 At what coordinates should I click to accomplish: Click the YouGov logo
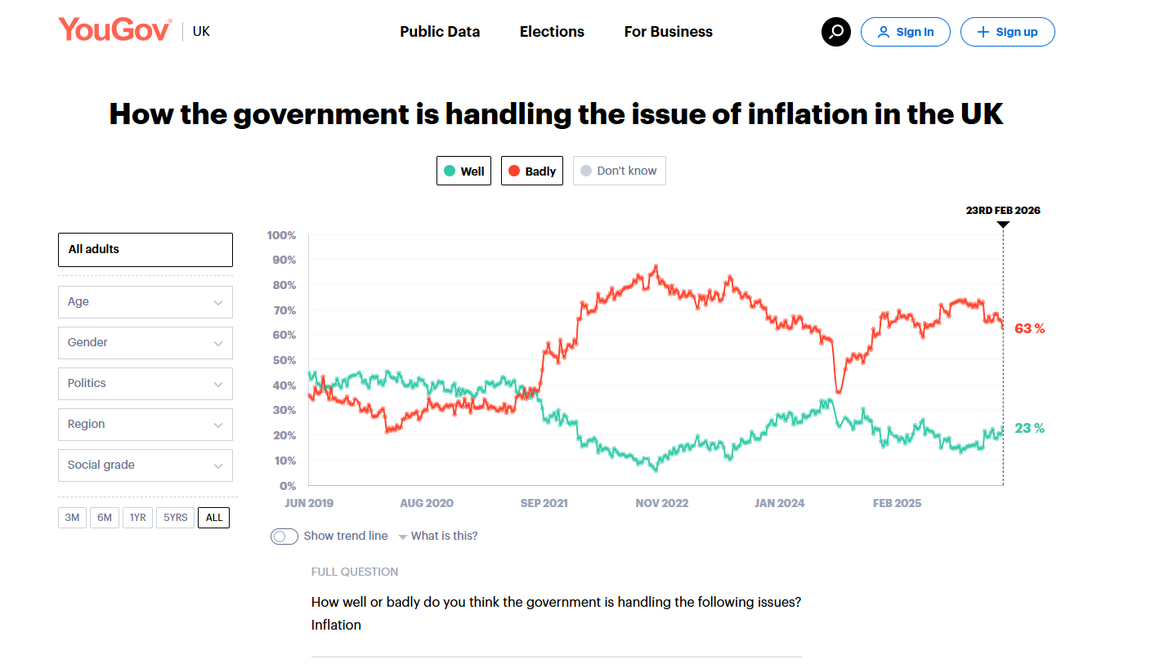pyautogui.click(x=114, y=30)
